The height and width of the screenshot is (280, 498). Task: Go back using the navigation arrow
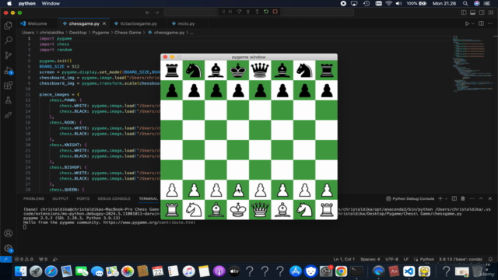pyautogui.click(x=148, y=12)
